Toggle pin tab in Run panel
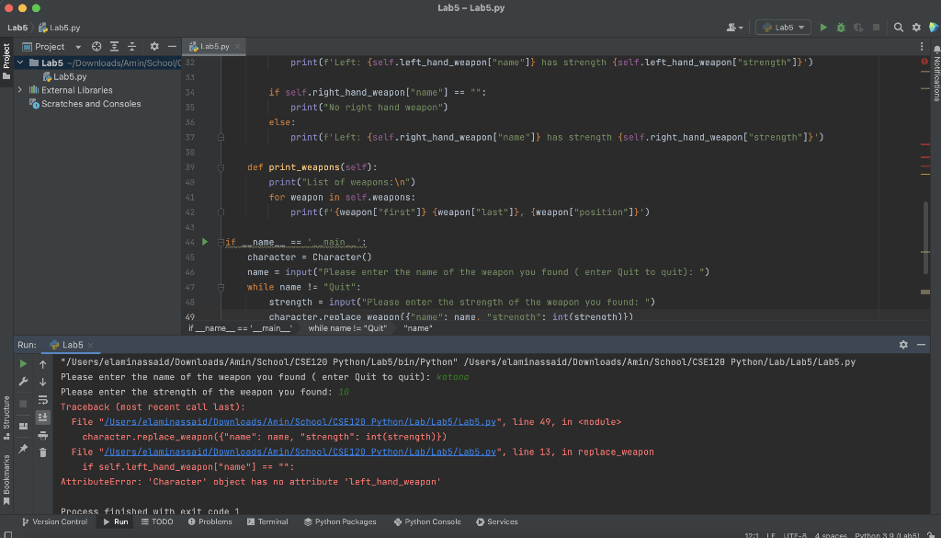 point(24,449)
